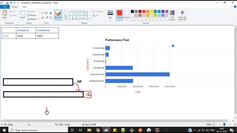Open File Explorer from the taskbar
237x133 pixels.
(89, 130)
